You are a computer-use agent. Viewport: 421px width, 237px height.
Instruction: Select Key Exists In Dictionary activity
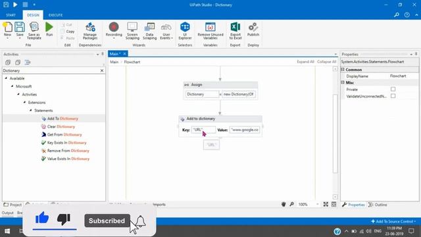tap(64, 143)
